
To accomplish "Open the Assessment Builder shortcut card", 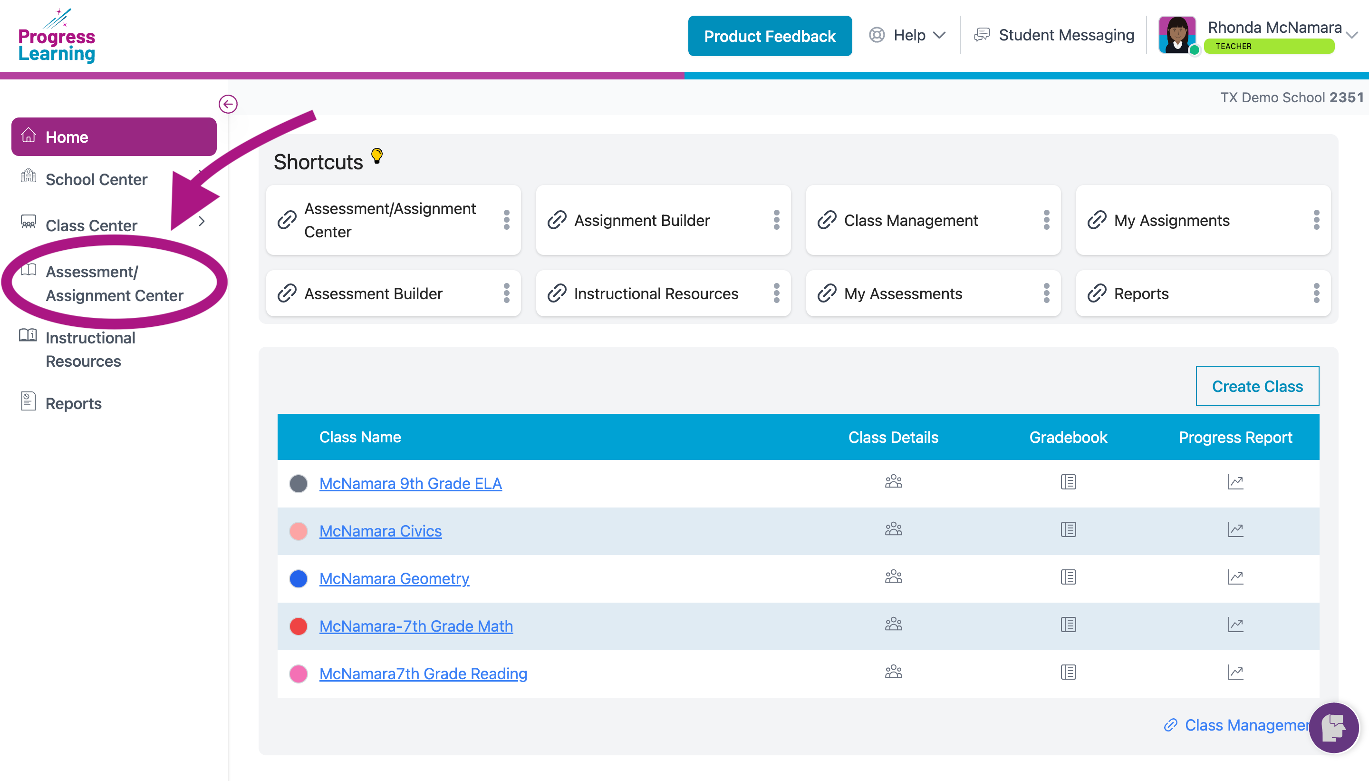I will point(393,293).
